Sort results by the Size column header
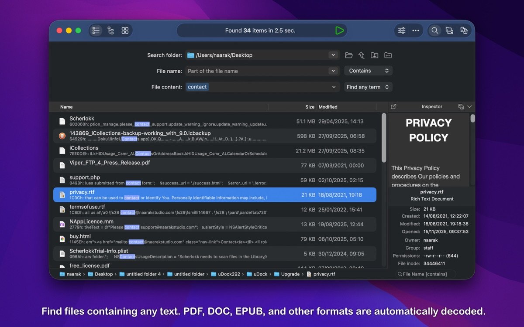Image resolution: width=524 pixels, height=327 pixels. pyautogui.click(x=310, y=107)
